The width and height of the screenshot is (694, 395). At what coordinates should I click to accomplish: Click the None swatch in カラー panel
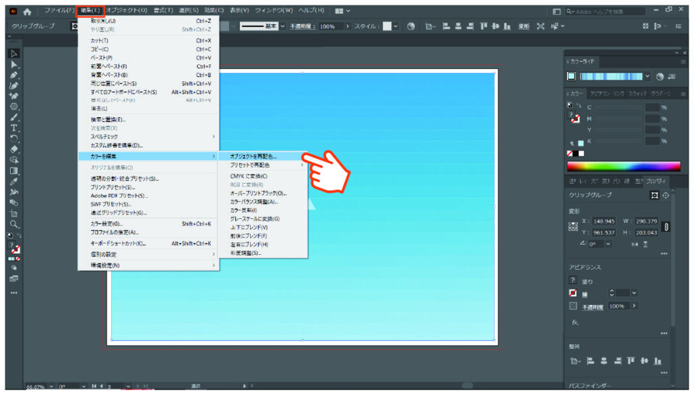pos(569,154)
